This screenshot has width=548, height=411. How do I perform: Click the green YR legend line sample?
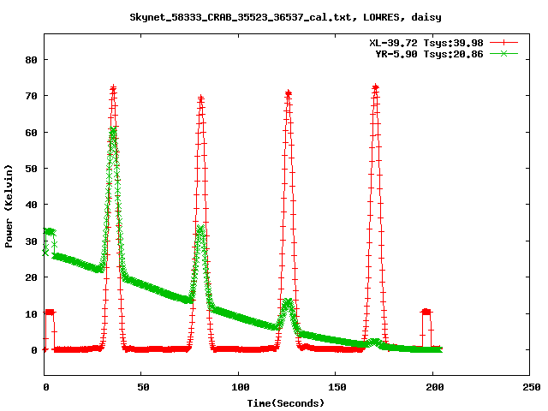503,54
